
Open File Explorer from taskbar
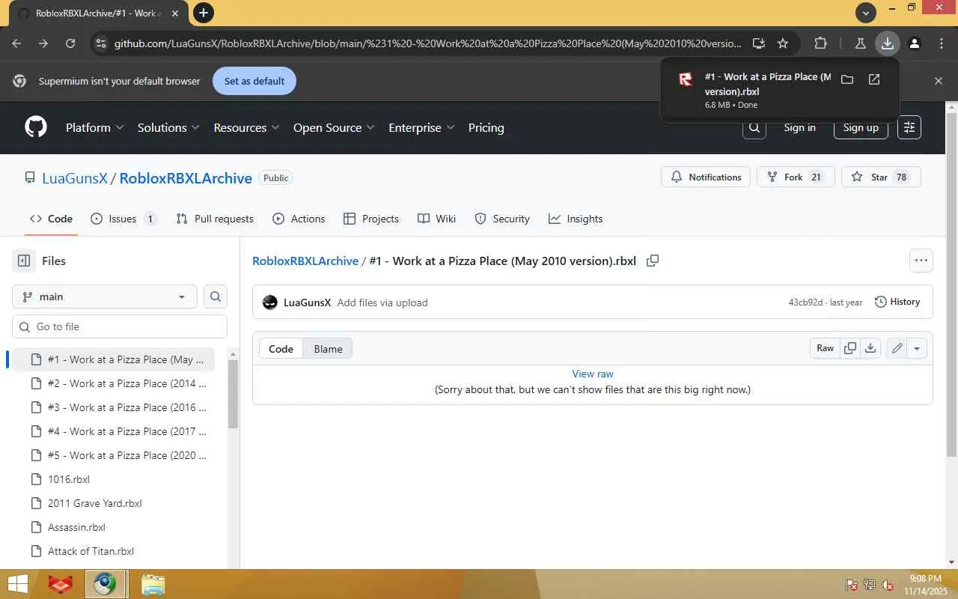coord(153,584)
